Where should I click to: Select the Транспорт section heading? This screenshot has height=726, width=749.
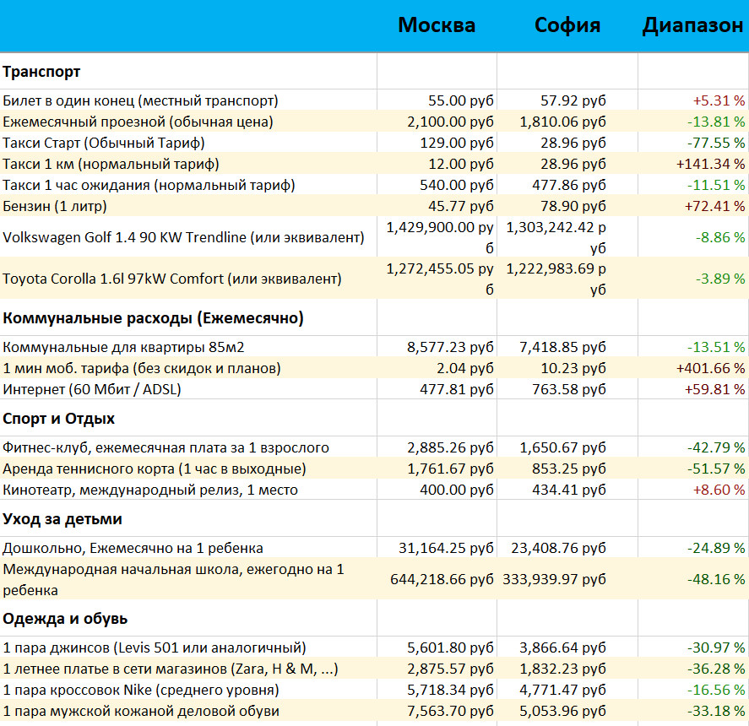(x=42, y=72)
